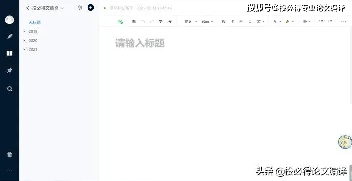Screen dimensions: 352x181
Task: Open the more toolbar options ellipsis
Action: coord(343,22)
